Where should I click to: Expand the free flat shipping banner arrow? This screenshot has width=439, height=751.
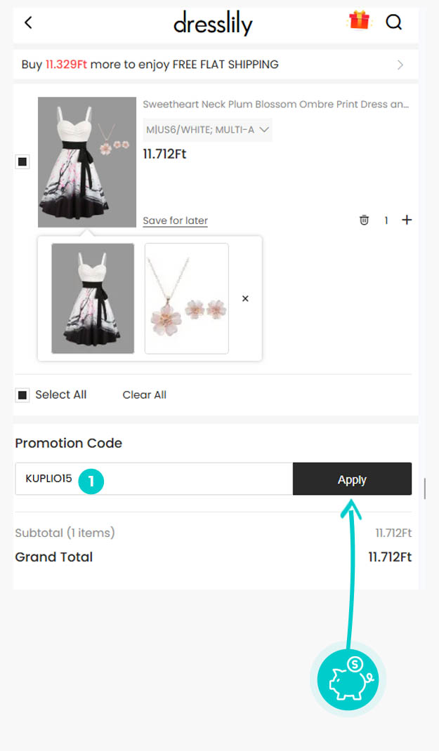coord(400,65)
